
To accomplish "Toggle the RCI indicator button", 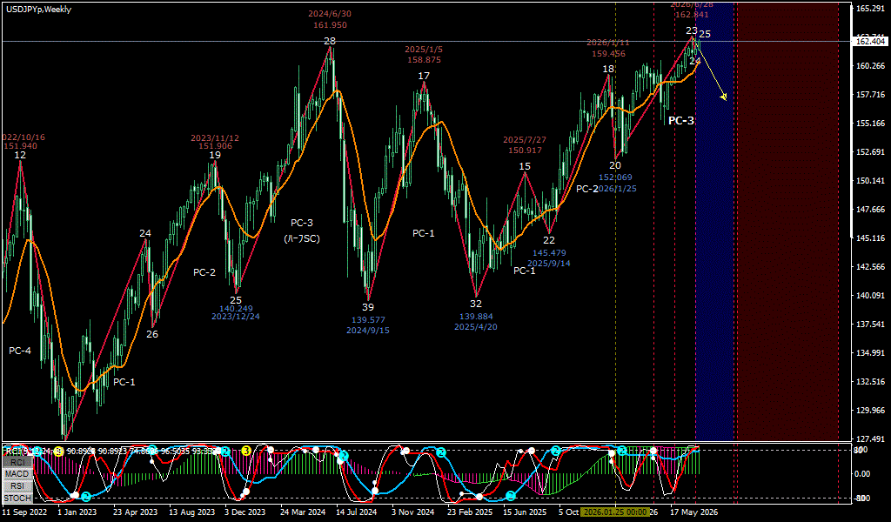I will coord(17,462).
